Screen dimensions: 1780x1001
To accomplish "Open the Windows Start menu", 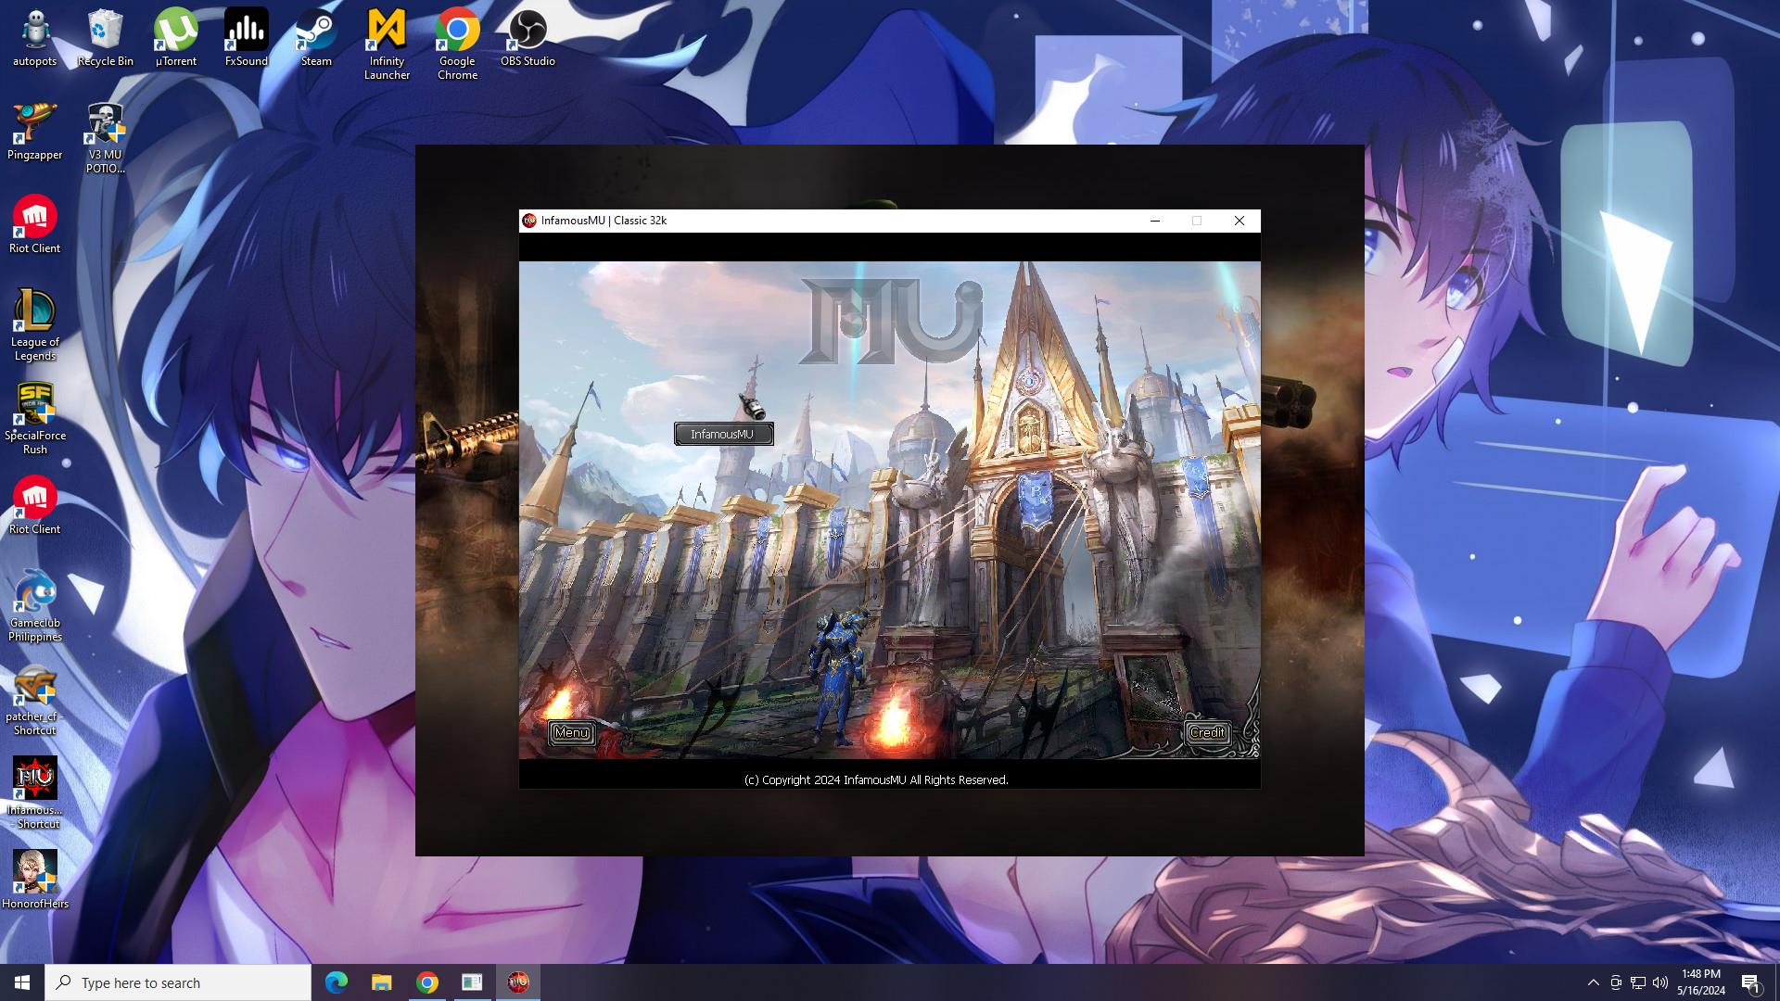I will pos(22,982).
